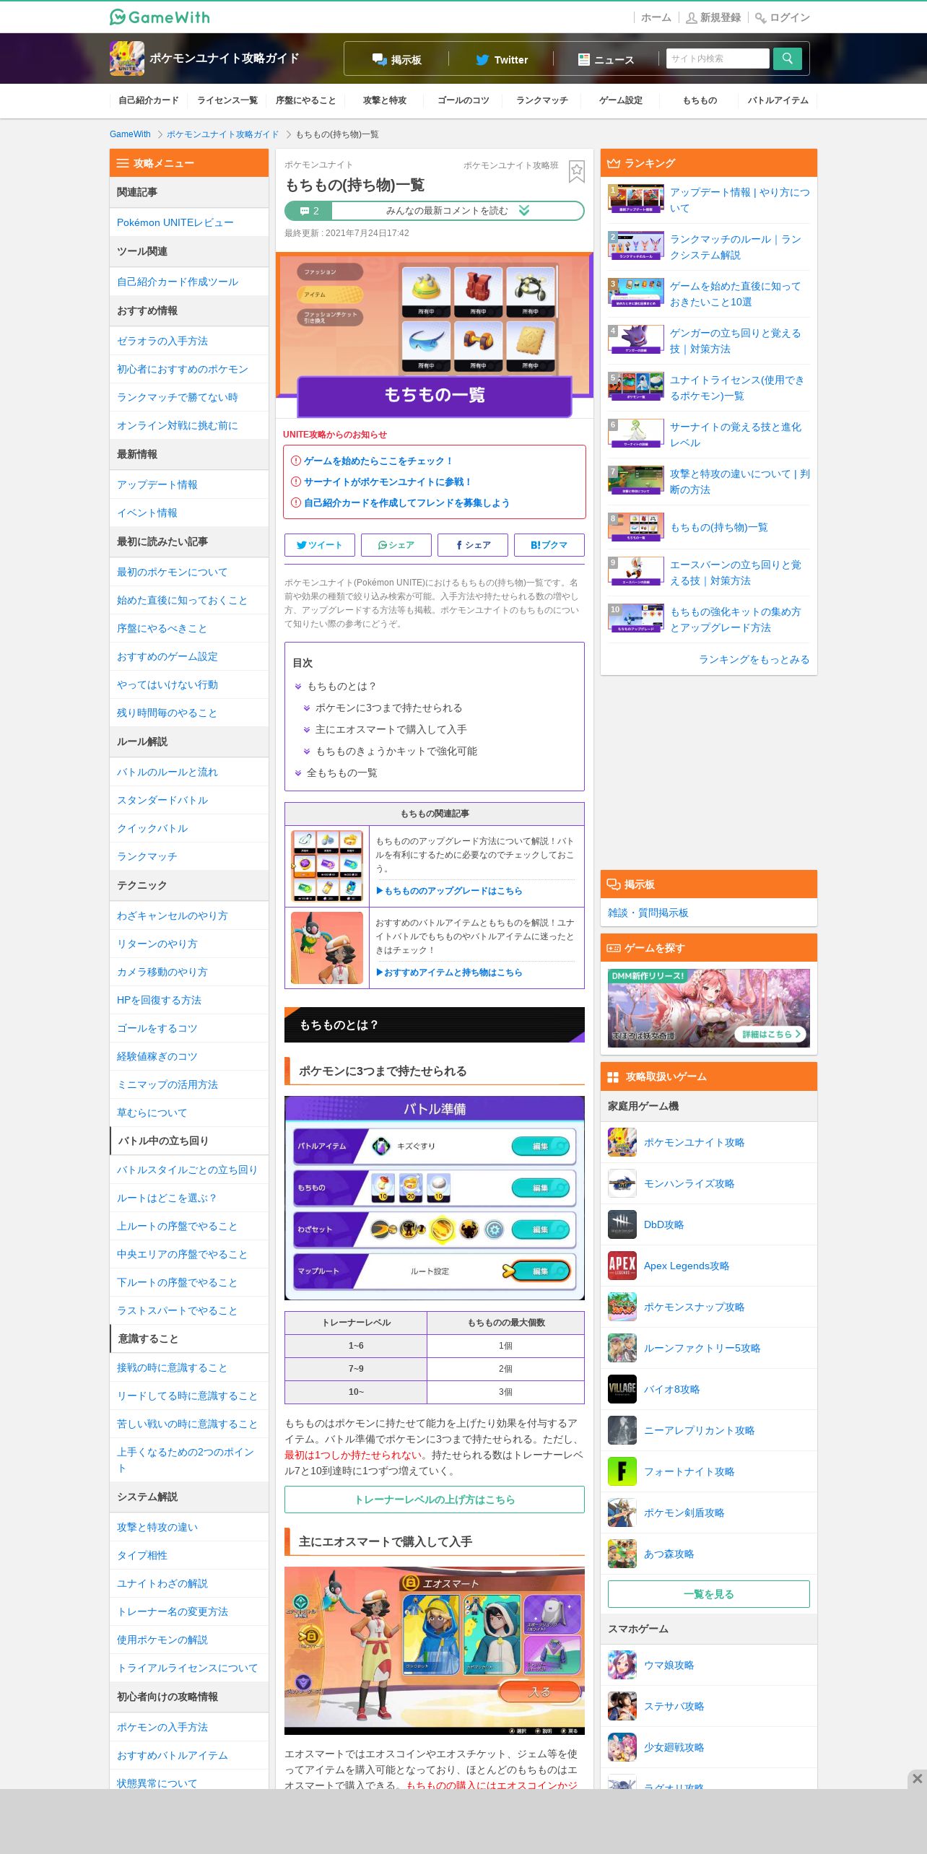Click the ホーム top link
The image size is (927, 1854).
(656, 17)
